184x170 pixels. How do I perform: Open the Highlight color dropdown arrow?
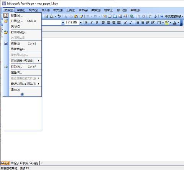pos(171,23)
